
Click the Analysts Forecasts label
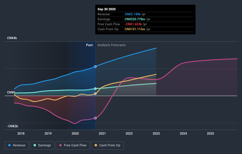(111, 45)
